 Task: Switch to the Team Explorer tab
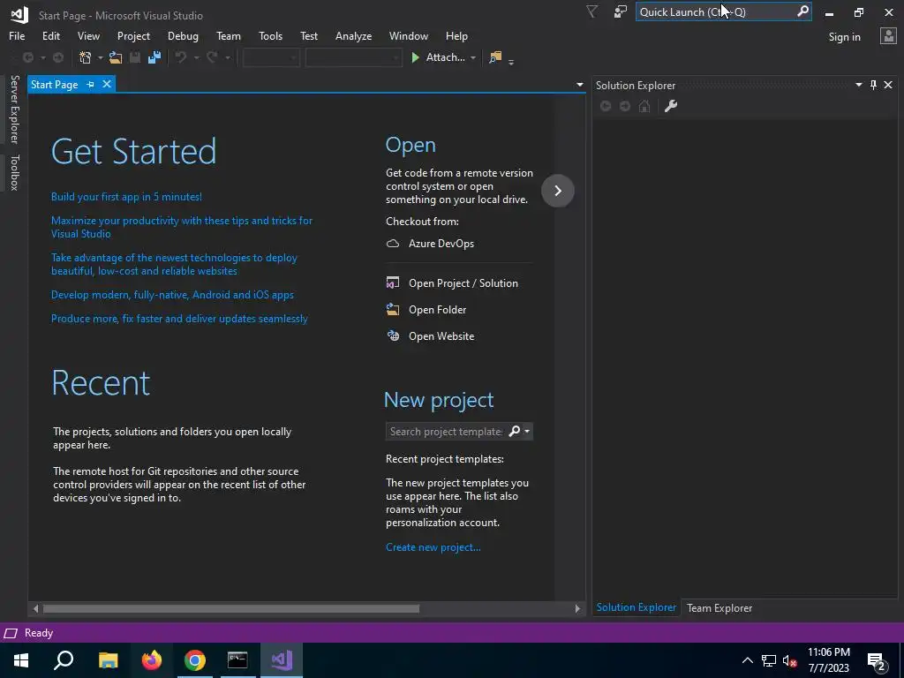point(719,607)
